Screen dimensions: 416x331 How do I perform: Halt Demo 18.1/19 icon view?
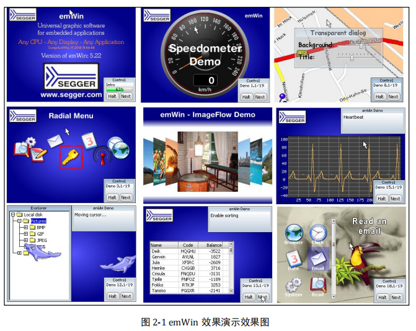(383, 297)
